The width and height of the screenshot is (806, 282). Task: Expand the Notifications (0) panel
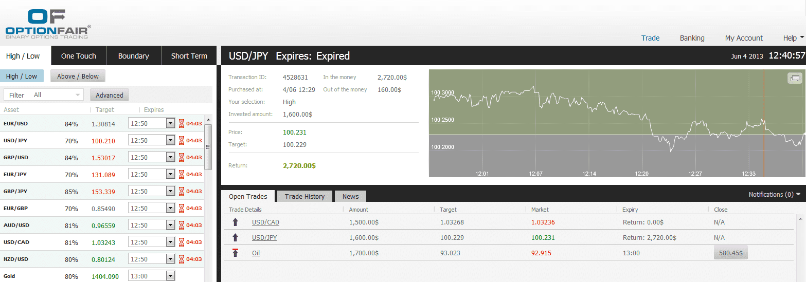[x=774, y=195]
